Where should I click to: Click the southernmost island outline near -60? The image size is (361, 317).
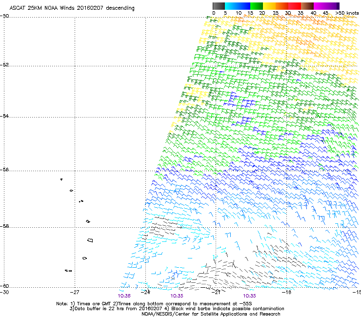point(69,270)
